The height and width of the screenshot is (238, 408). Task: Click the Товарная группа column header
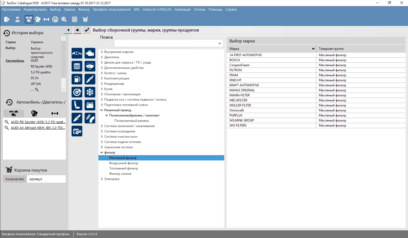tap(361, 49)
